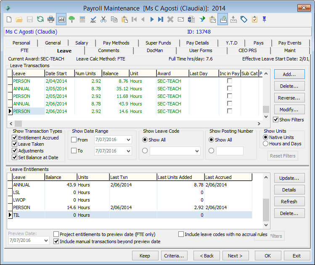The height and width of the screenshot is (265, 315).
Task: Select Native Units radio button
Action: (265, 137)
